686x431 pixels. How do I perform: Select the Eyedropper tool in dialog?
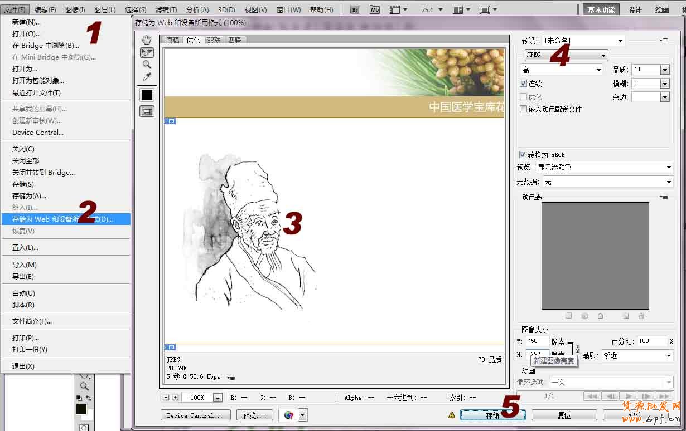click(x=147, y=77)
